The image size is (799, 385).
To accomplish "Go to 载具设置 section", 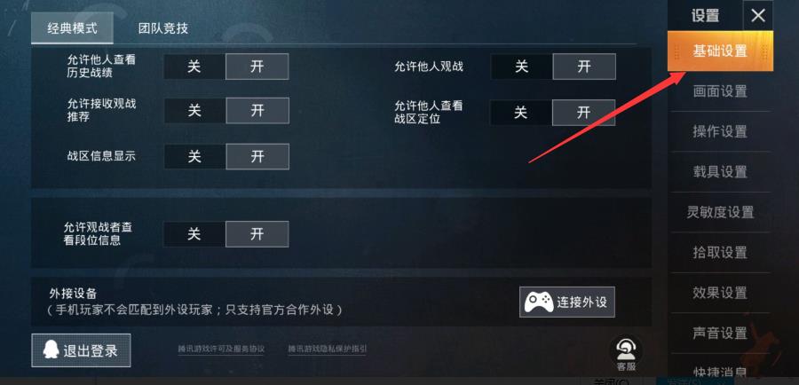I will 720,172.
